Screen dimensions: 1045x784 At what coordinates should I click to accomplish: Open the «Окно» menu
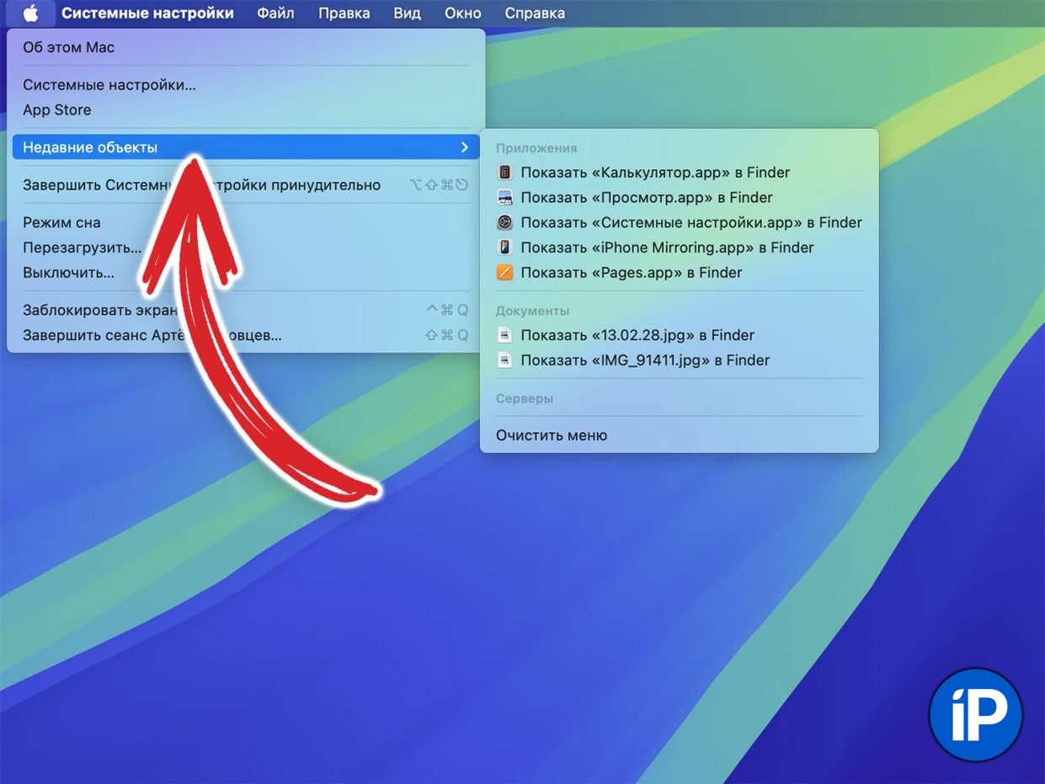(x=462, y=13)
